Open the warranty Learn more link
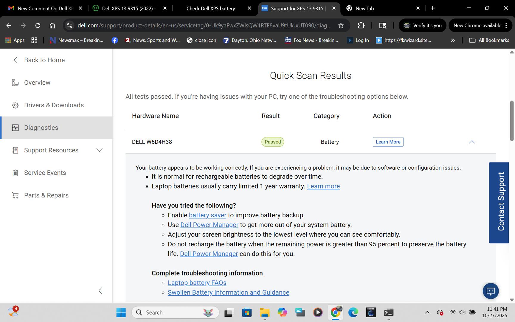This screenshot has height=322, width=515. 323,186
